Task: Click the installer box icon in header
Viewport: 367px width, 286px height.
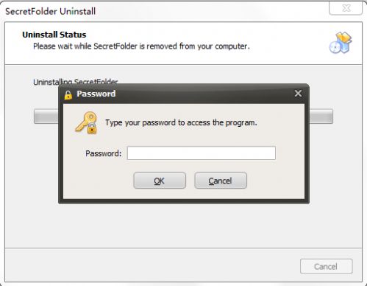Action: [x=341, y=43]
